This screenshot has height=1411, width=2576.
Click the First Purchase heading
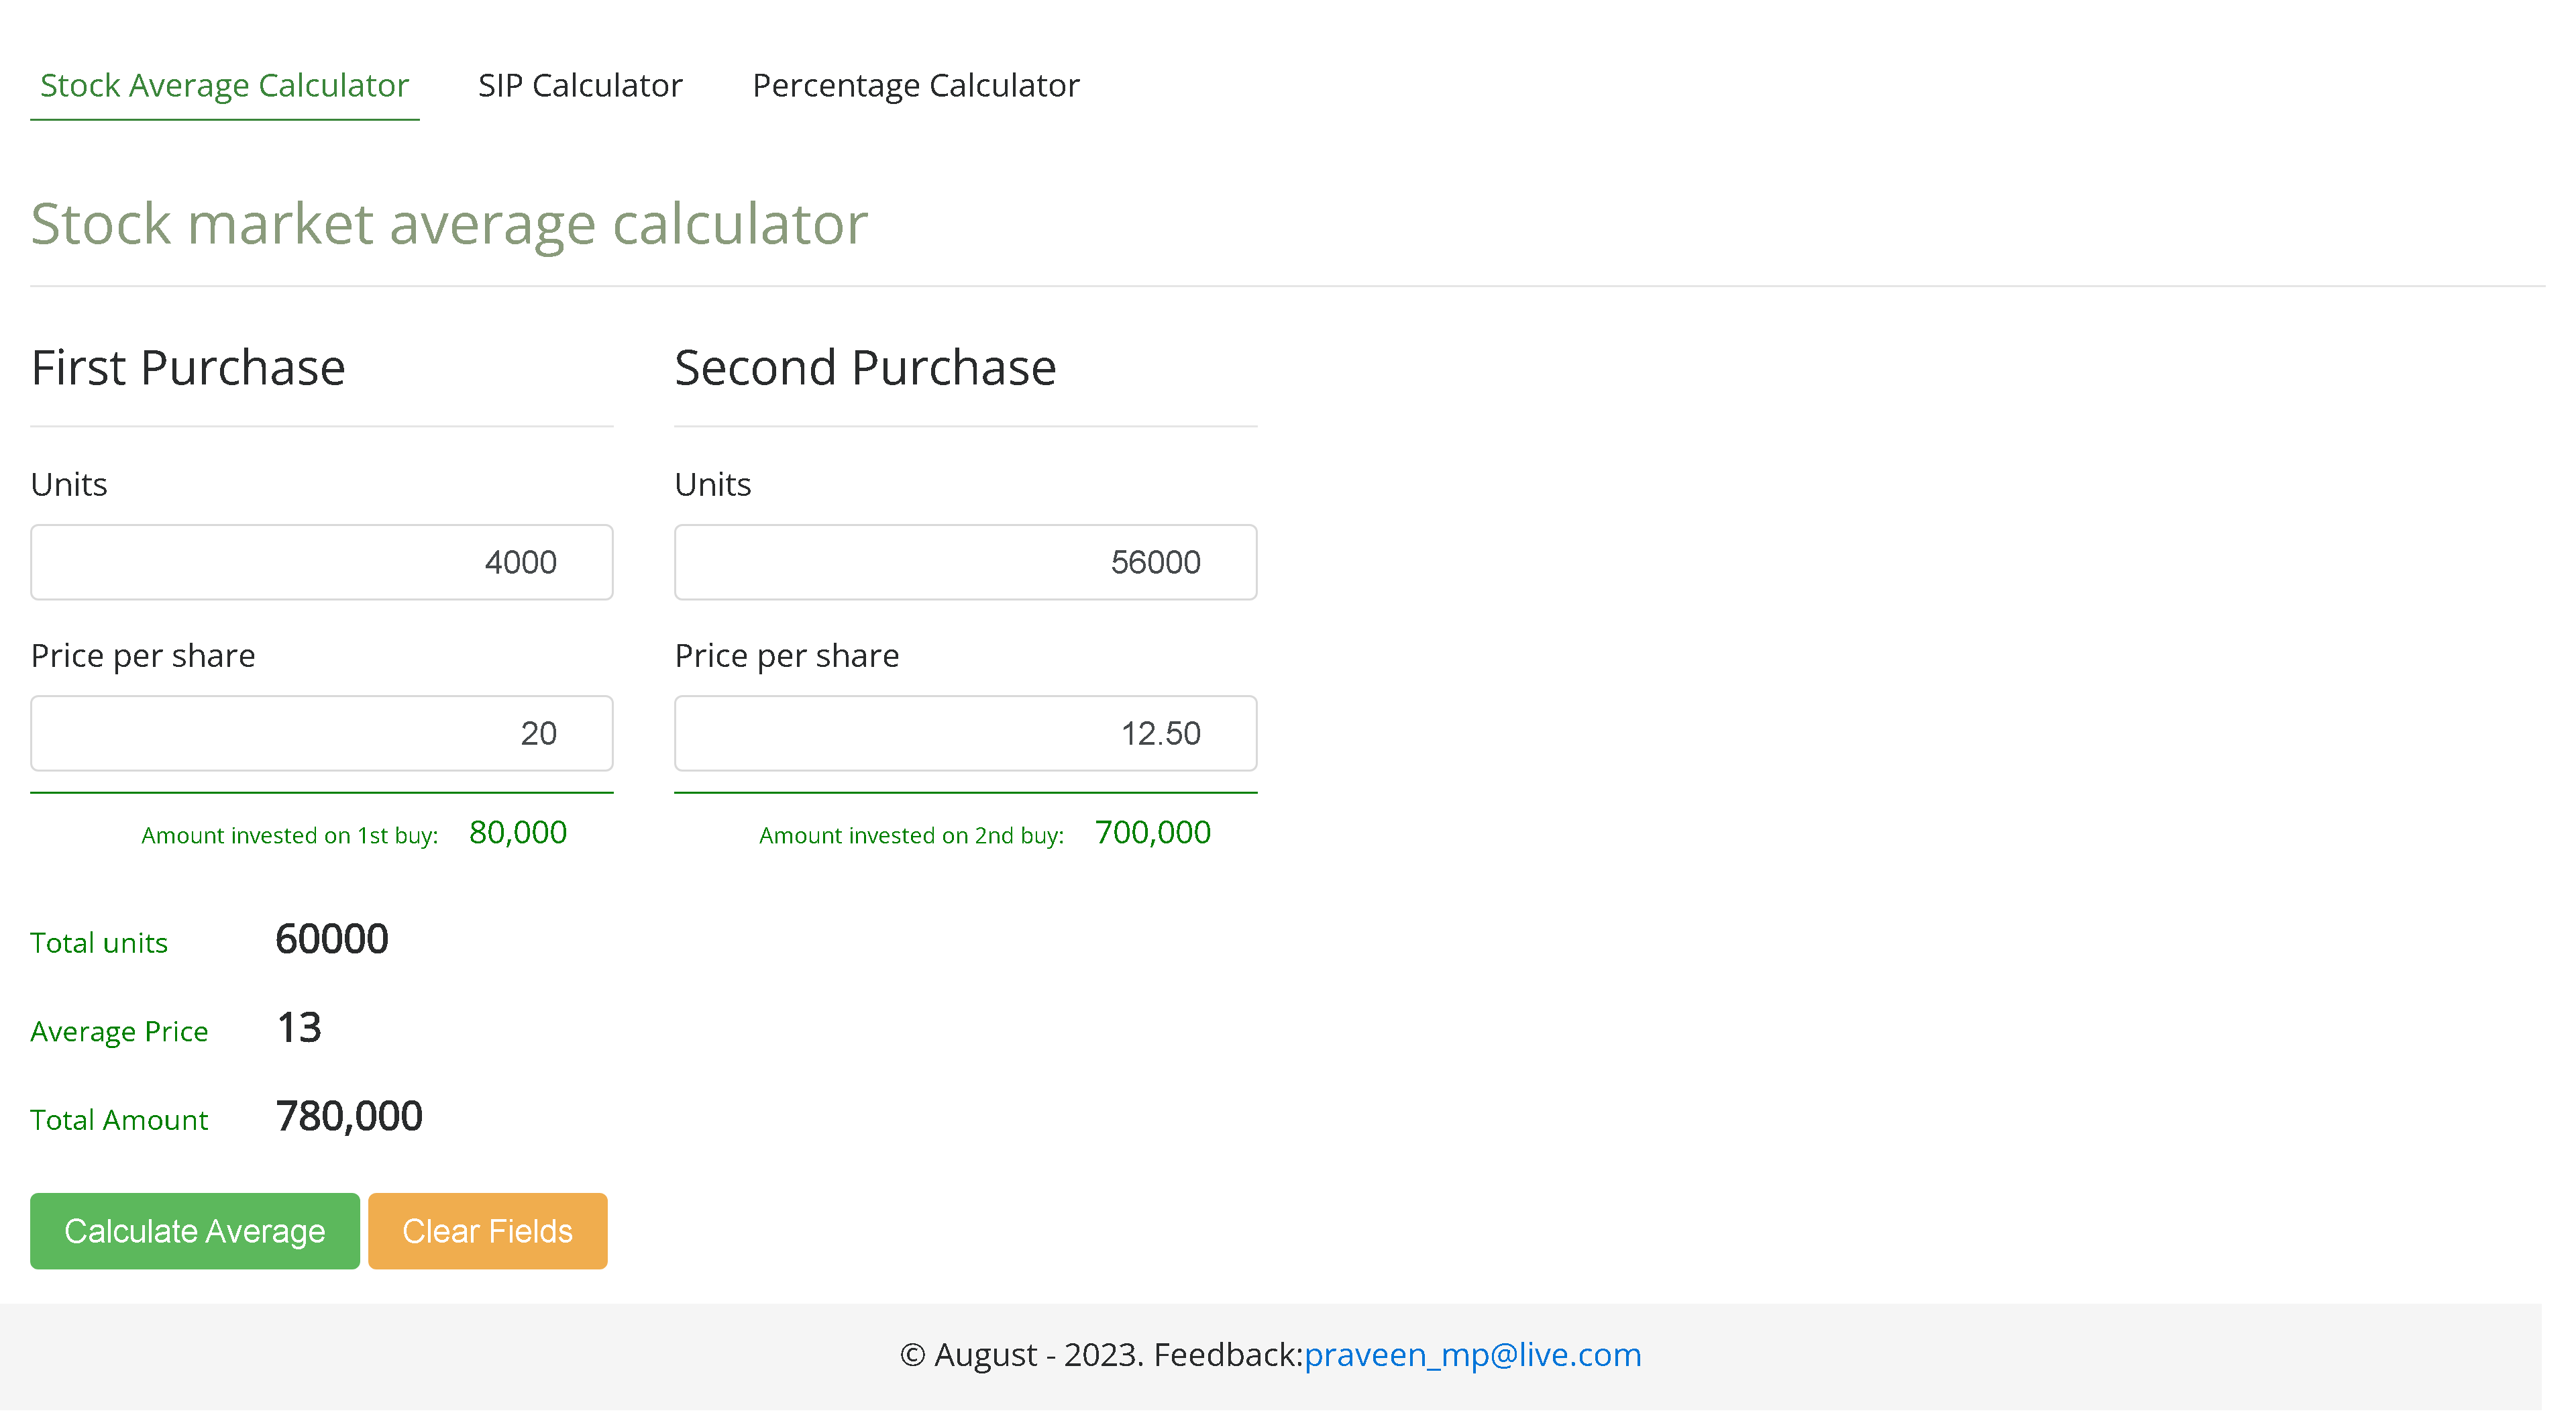[x=188, y=367]
